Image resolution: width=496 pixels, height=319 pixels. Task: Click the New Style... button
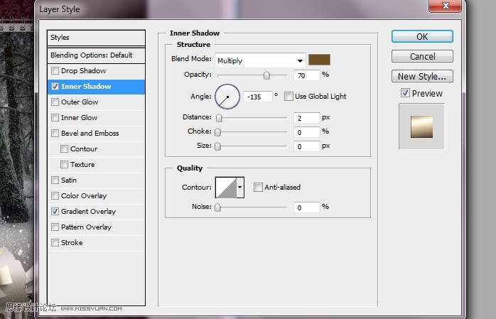(x=422, y=76)
